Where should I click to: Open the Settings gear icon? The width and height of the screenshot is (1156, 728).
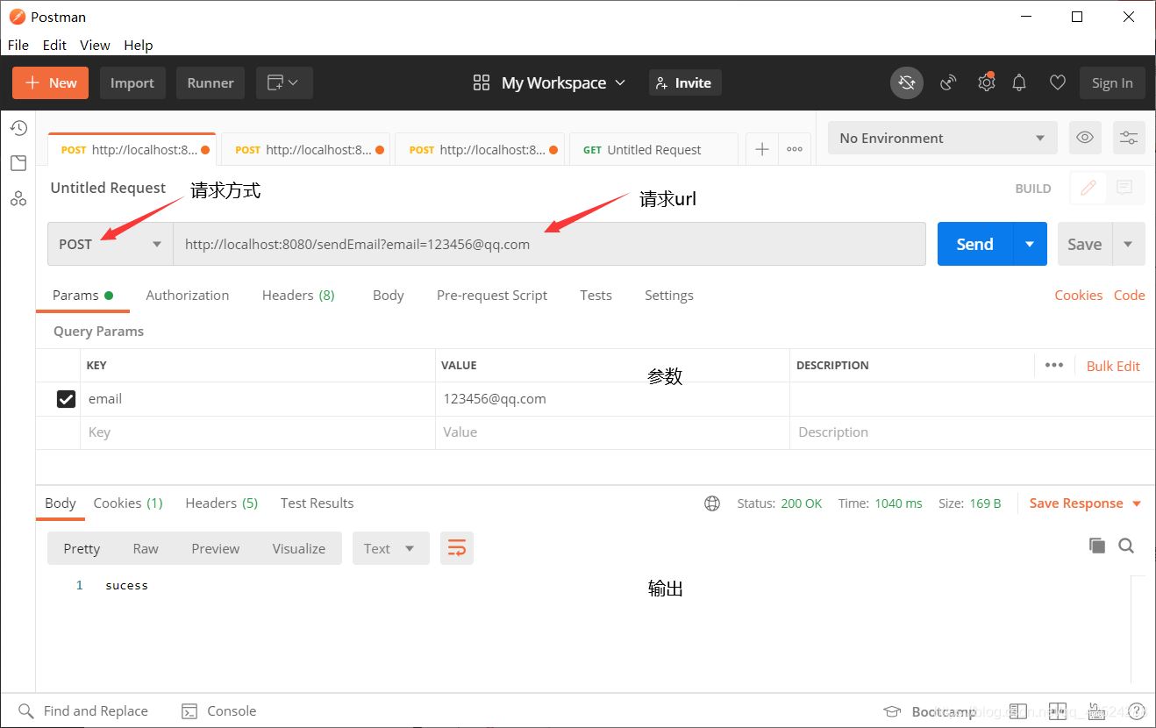point(987,82)
